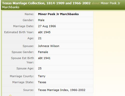Viewport: 125px width, 96px height.
Task: Click the Source field label
Action: point(29,90)
